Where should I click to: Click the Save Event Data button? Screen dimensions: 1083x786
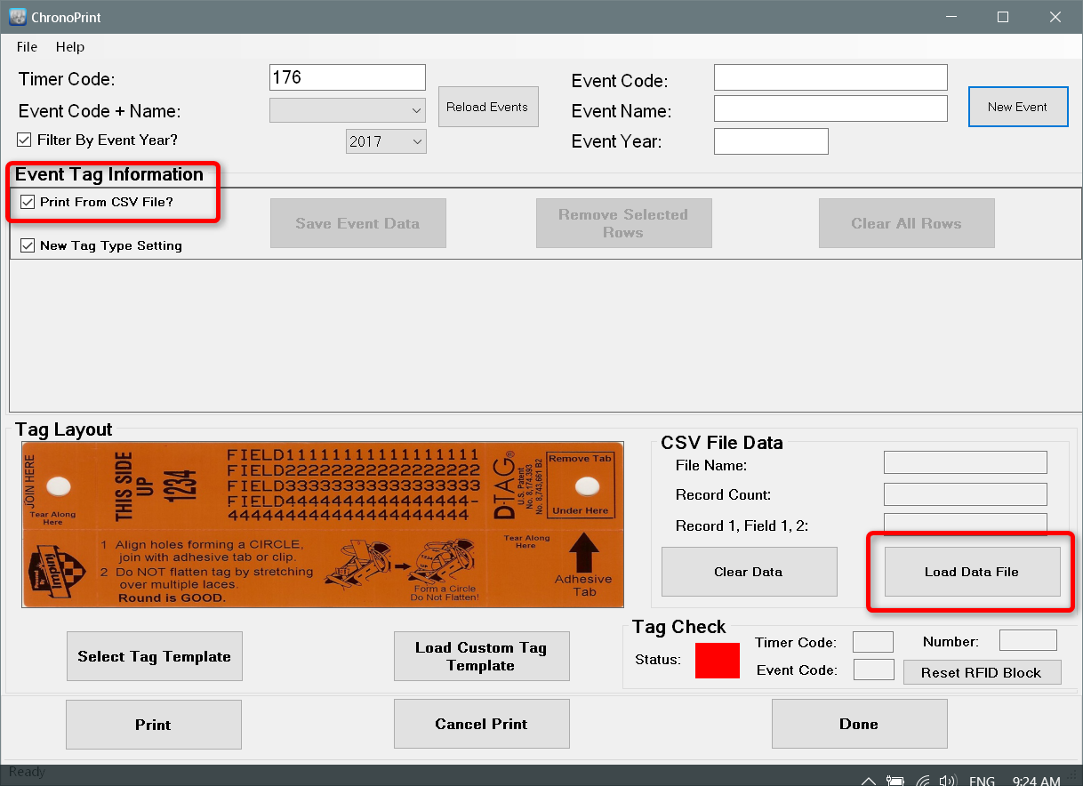coord(357,223)
